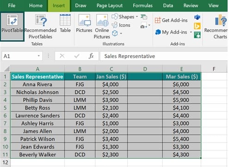229x167 pixels.
Task: Select column C header
Action: click(x=111, y=69)
